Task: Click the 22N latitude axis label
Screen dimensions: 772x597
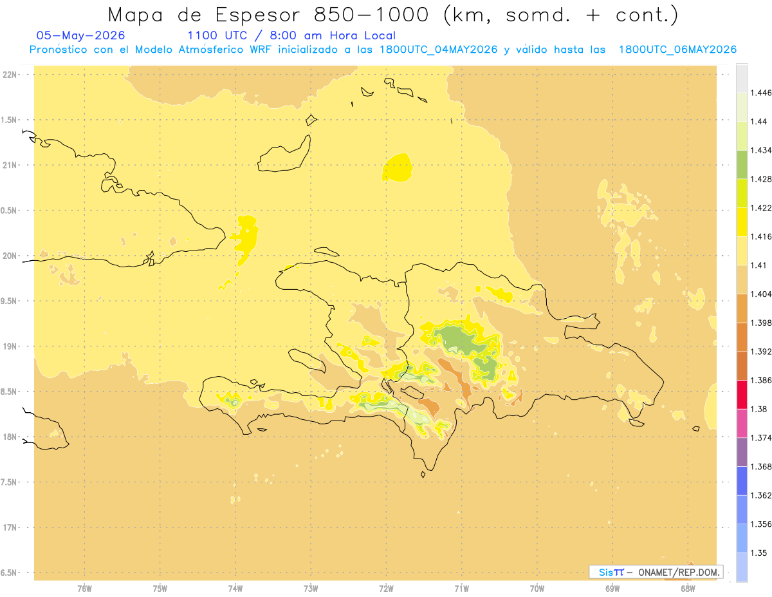Action: click(x=9, y=75)
